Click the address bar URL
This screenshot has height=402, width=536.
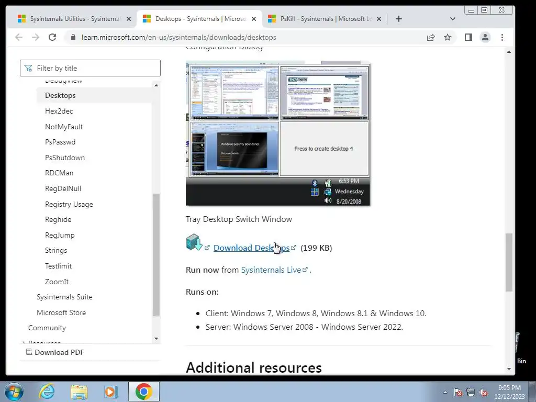click(179, 37)
